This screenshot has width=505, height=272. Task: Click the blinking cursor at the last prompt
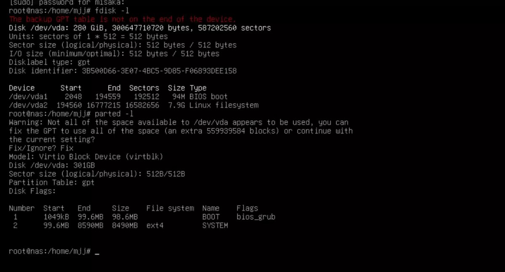[97, 251]
